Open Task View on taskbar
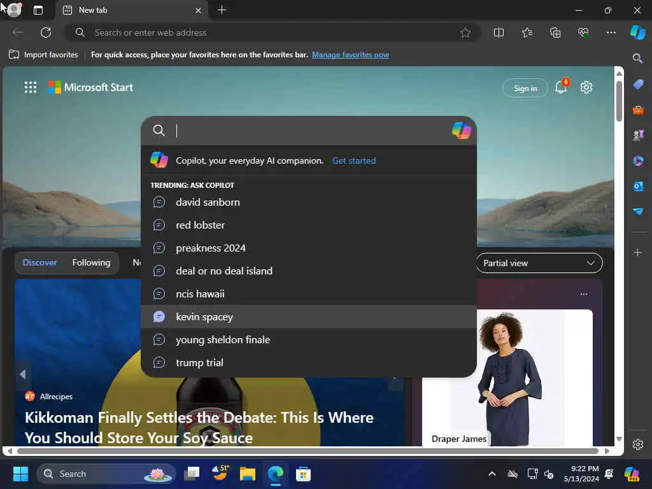This screenshot has width=652, height=489. tap(192, 474)
